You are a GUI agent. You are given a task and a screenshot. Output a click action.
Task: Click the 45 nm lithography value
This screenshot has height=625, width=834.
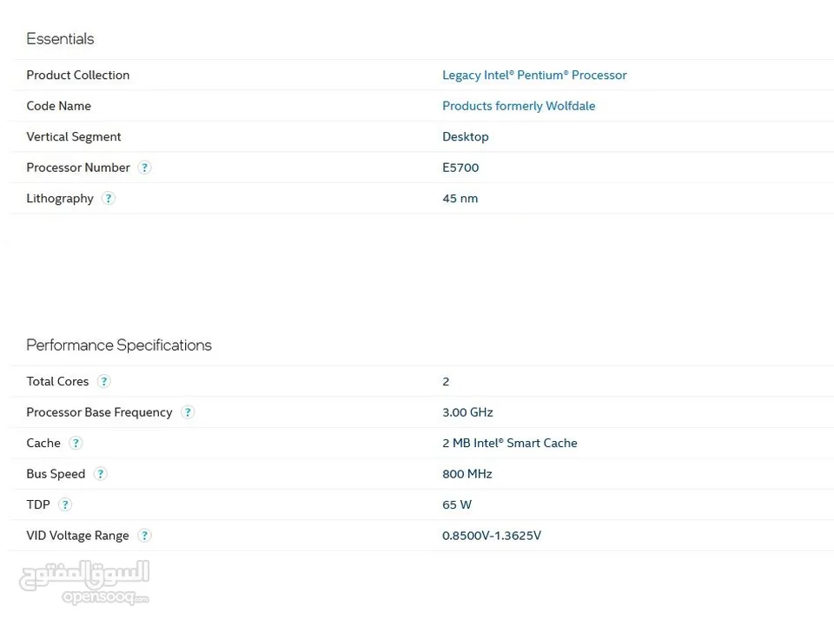point(460,198)
